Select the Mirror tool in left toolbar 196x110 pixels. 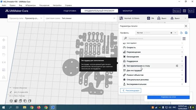(4, 62)
